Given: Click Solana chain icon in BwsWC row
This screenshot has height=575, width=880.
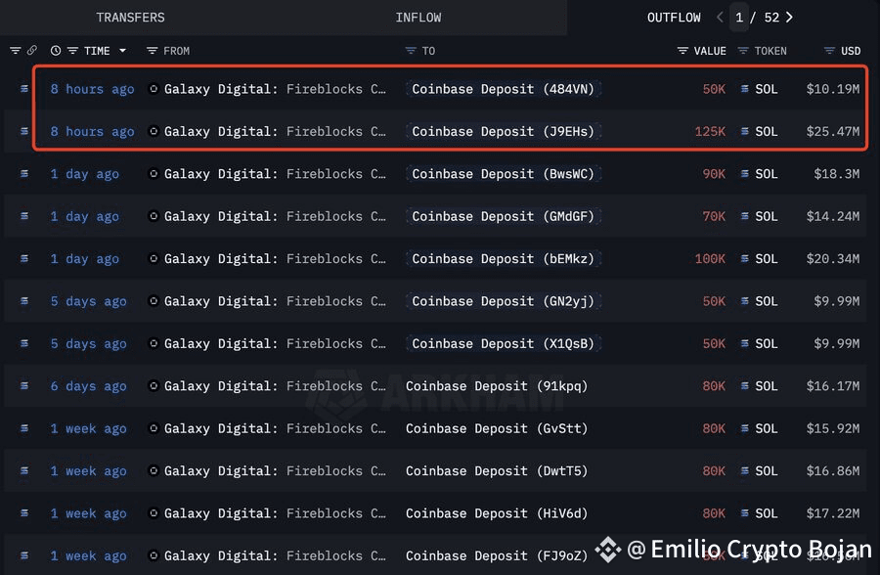Looking at the screenshot, I should 24,174.
